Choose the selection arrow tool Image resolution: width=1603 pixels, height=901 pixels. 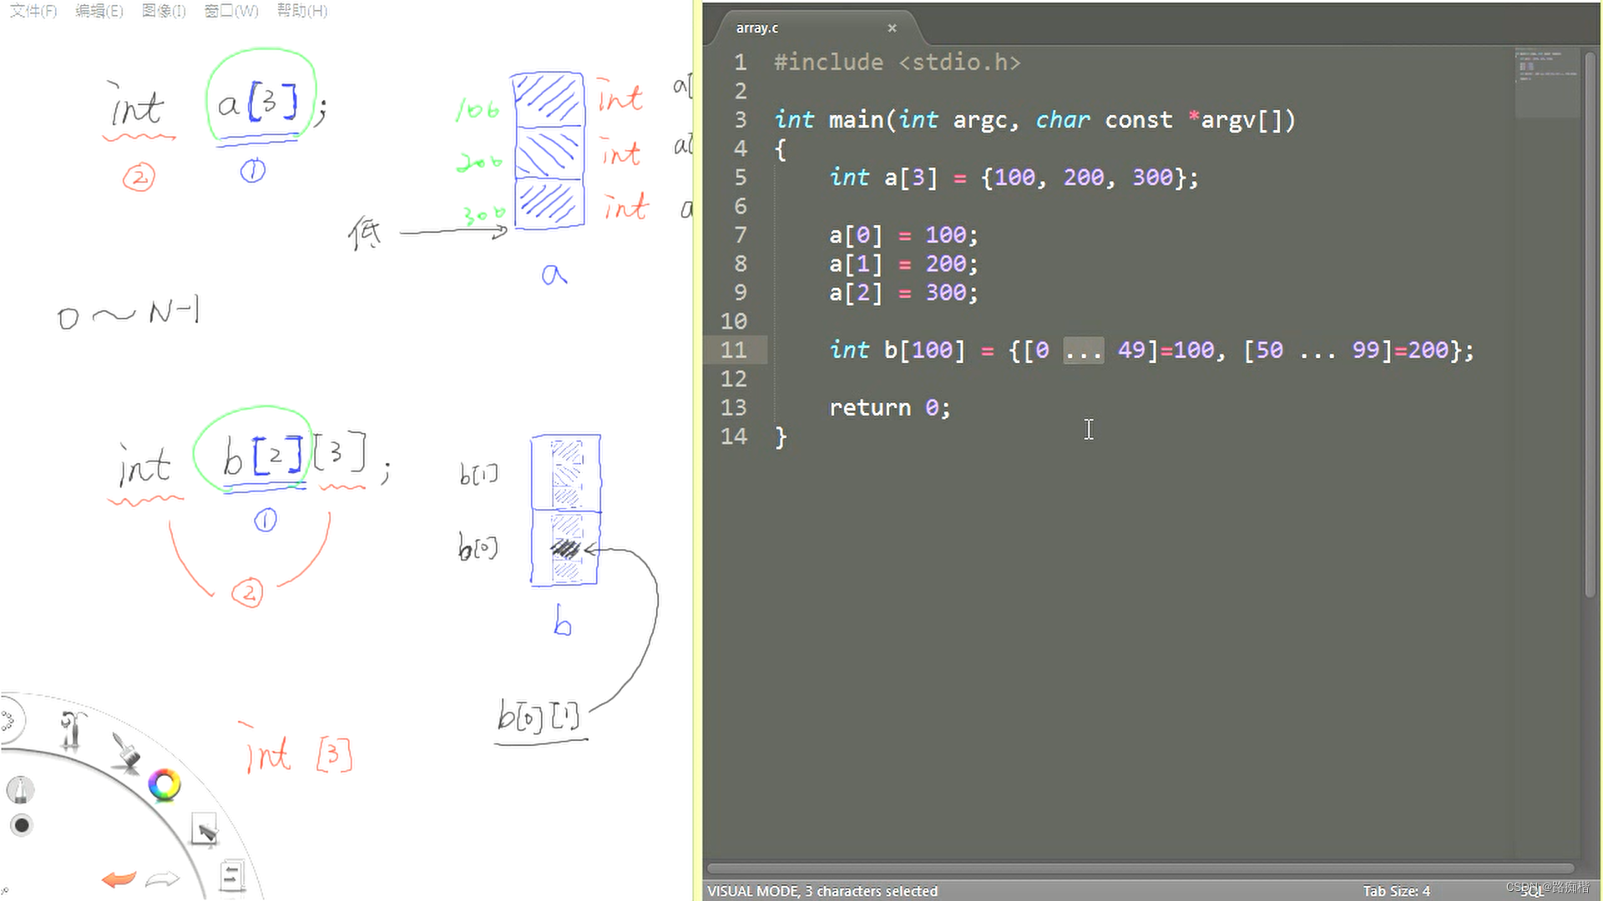pyautogui.click(x=205, y=830)
